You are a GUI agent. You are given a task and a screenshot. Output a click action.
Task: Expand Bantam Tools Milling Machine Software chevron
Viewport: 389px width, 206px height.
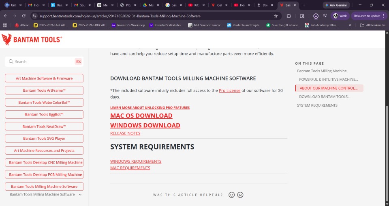point(80,195)
